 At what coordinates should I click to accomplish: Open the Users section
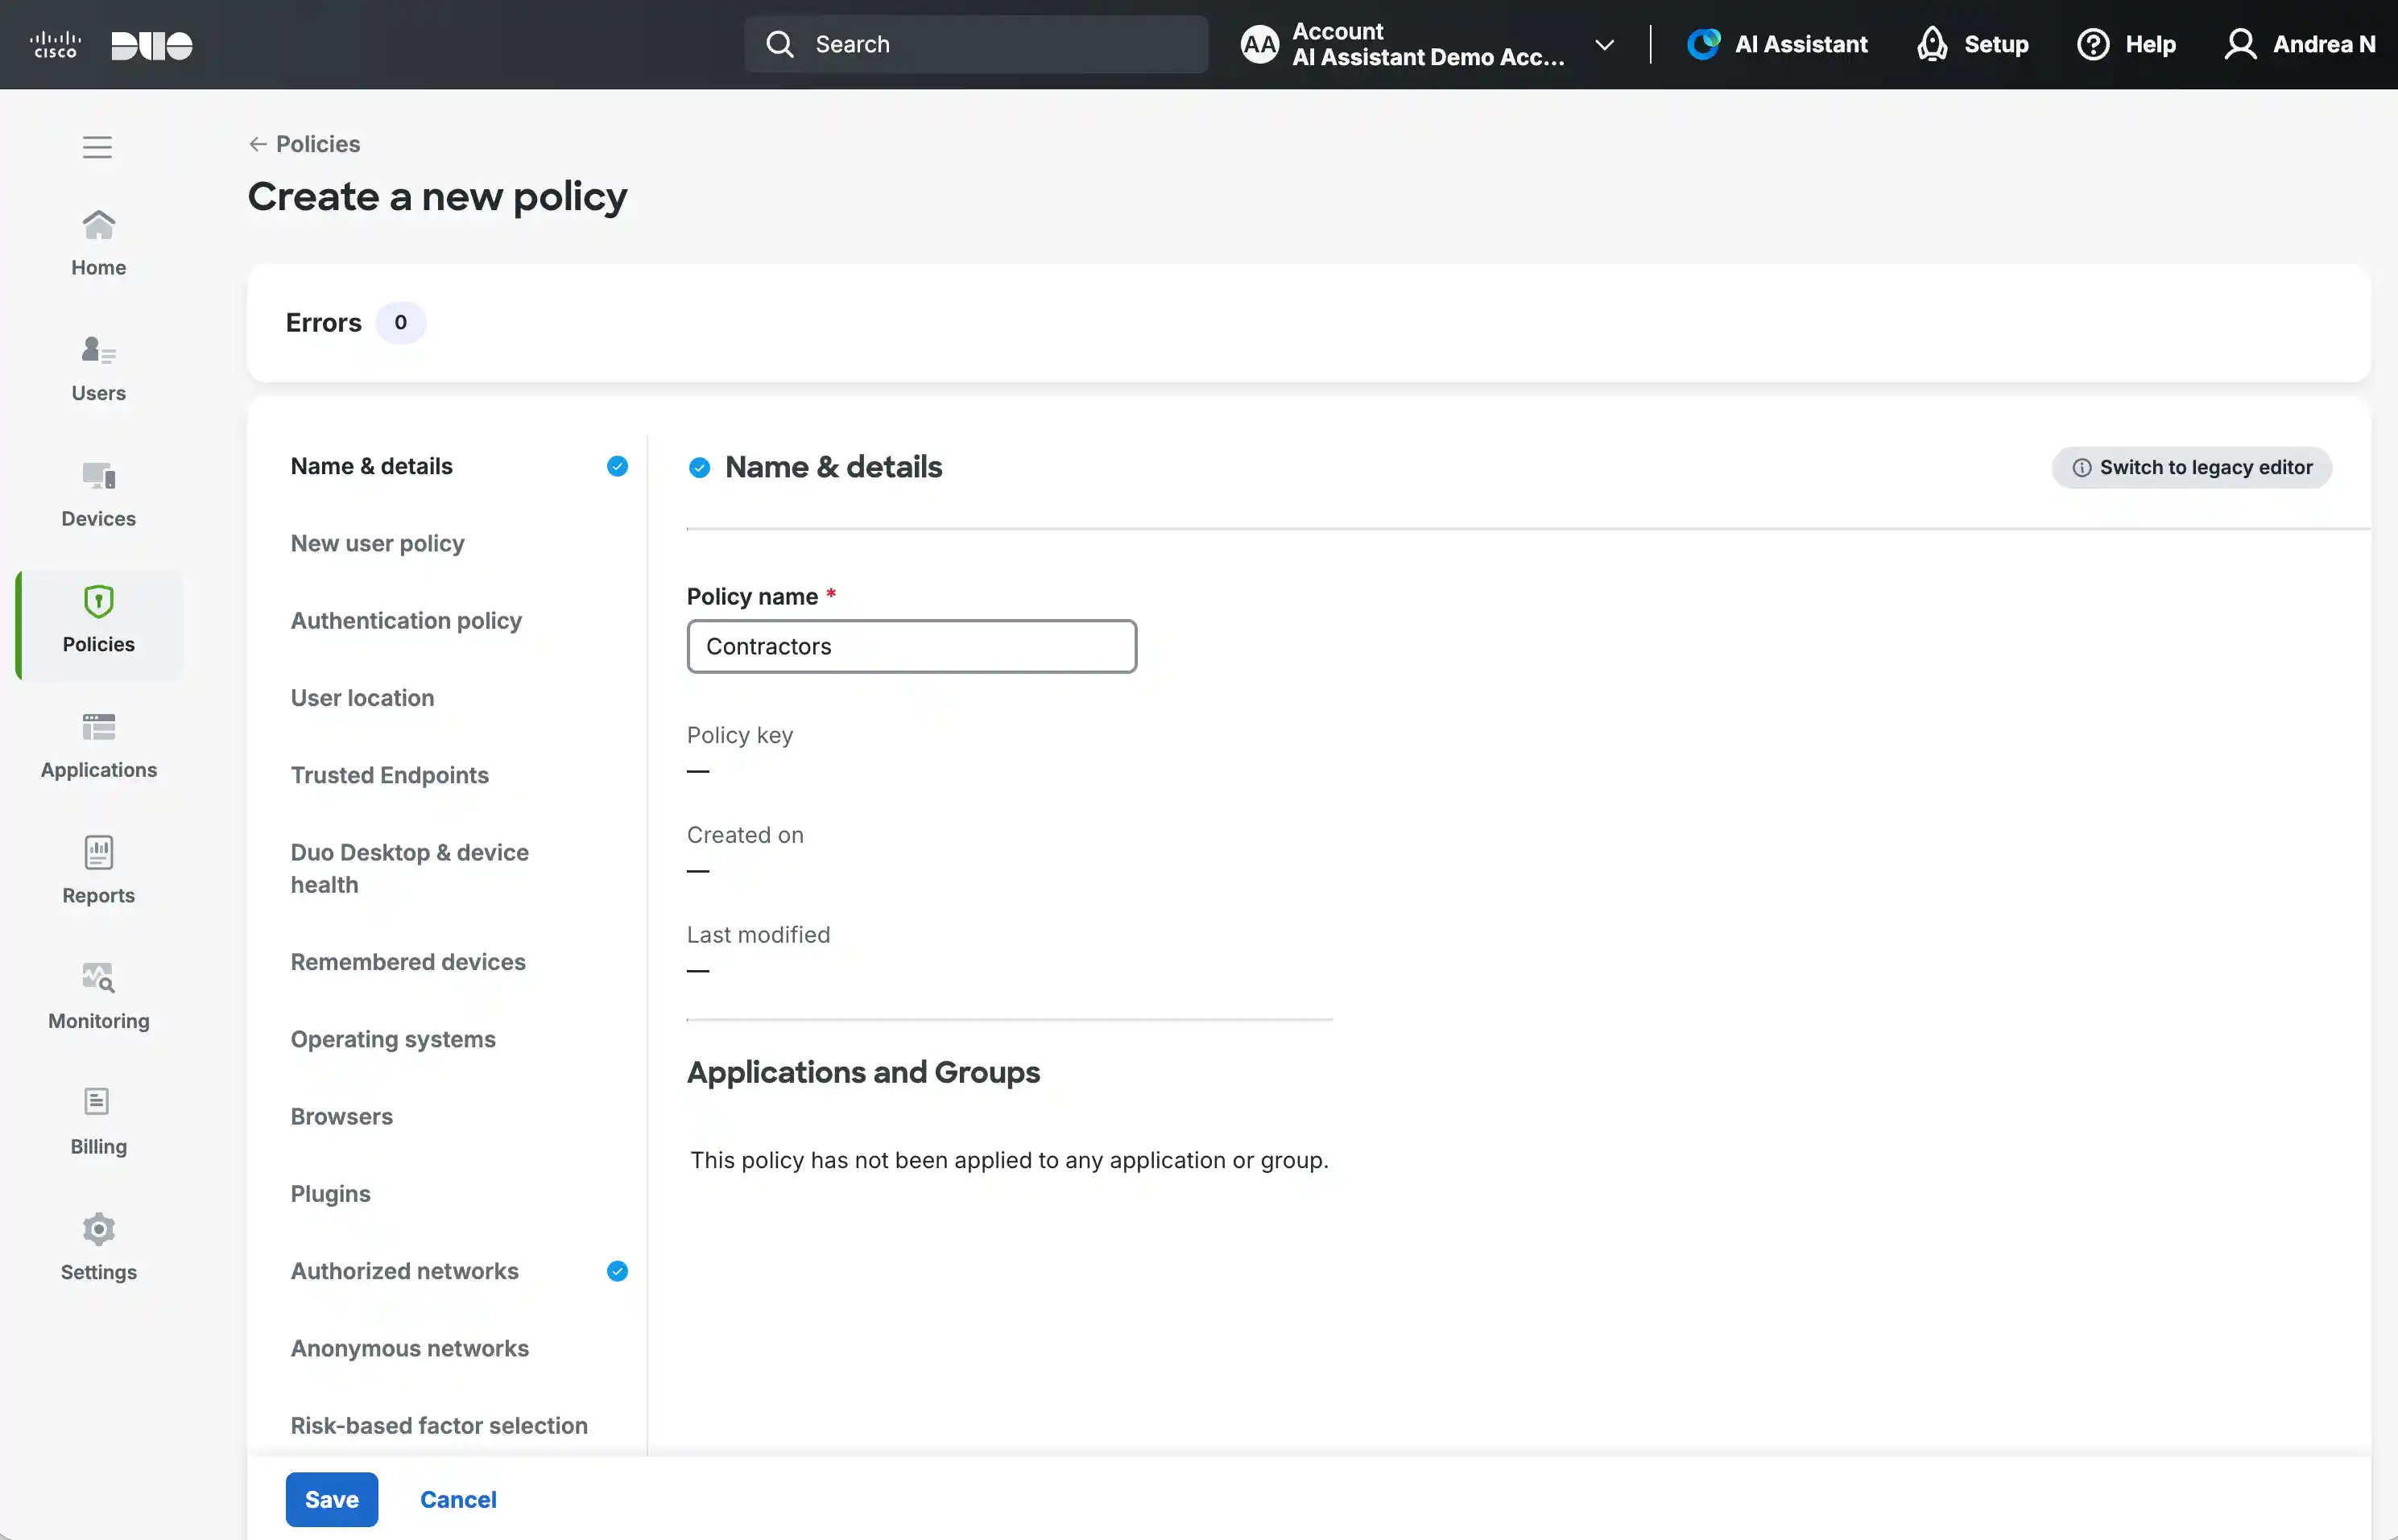[98, 366]
